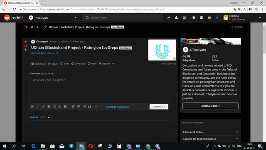Insert a bulleted list in comment editor
266x150 pixels.
pyautogui.click(x=79, y=107)
